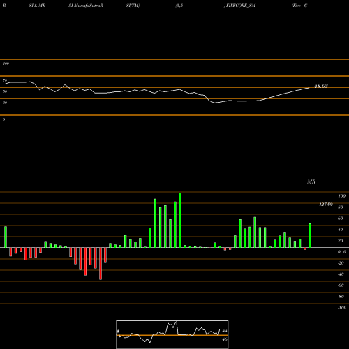Image resolution: width=349 pixels, height=349 pixels.
Task: Click the RSI axis label 0
Action: click(3, 119)
